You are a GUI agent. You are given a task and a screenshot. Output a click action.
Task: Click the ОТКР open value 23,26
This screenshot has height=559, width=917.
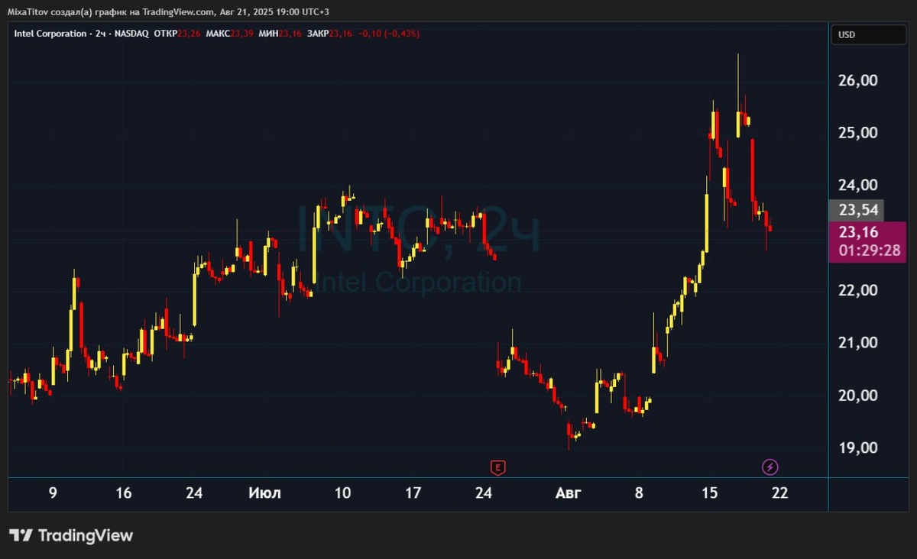[189, 34]
